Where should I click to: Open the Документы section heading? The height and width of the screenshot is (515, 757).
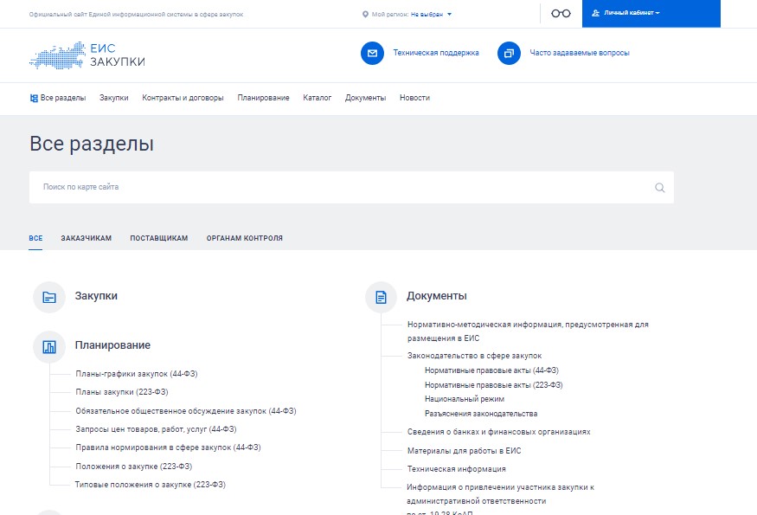click(436, 296)
